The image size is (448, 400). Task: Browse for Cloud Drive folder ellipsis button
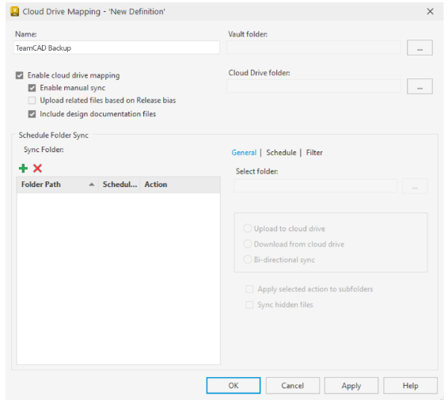pyautogui.click(x=420, y=86)
